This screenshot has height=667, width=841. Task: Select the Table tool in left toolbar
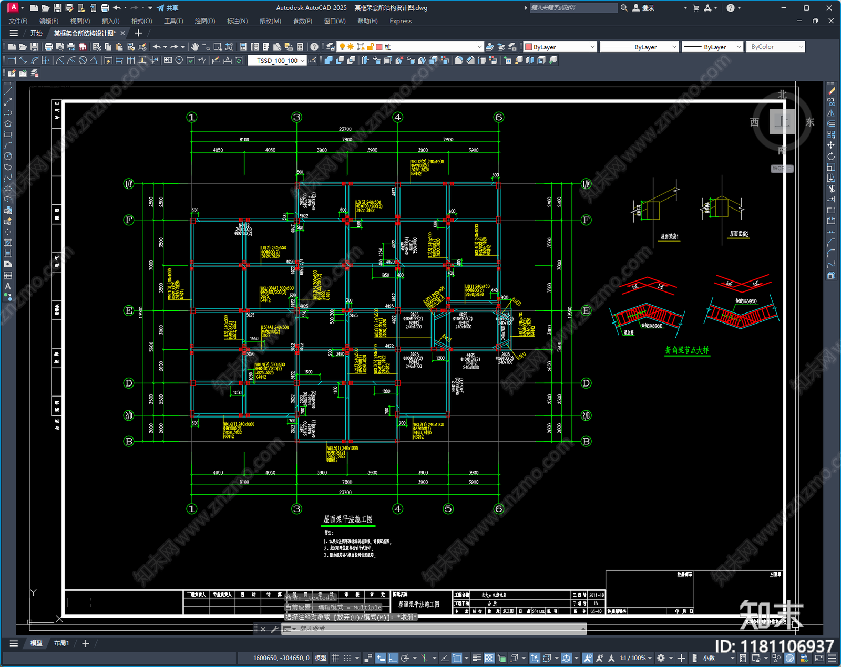point(8,275)
